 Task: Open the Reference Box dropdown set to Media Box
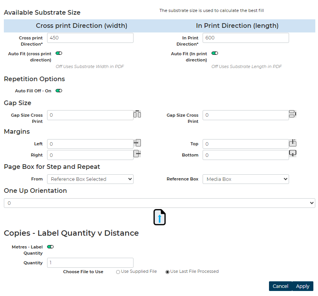tap(246, 179)
